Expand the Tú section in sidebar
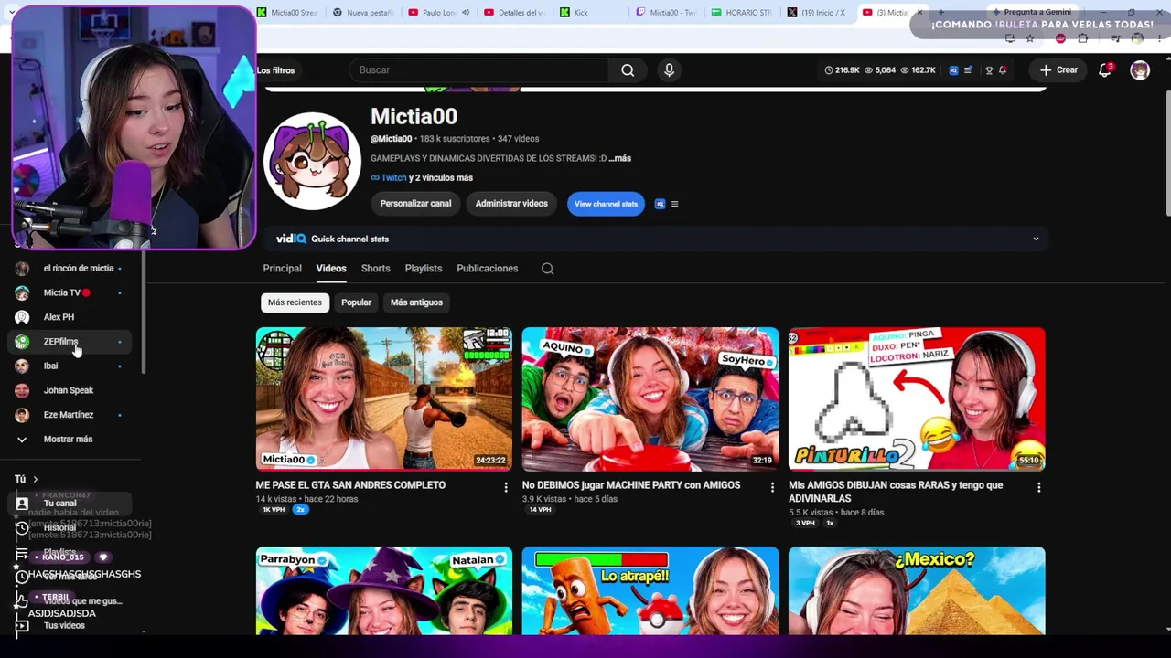Image resolution: width=1171 pixels, height=658 pixels. pyautogui.click(x=27, y=479)
